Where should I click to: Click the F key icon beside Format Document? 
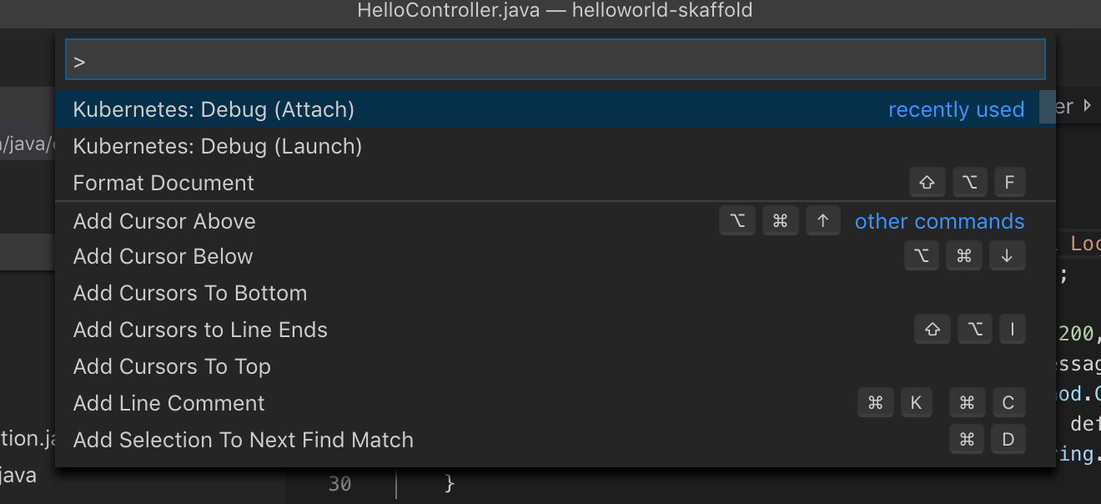(x=1010, y=182)
